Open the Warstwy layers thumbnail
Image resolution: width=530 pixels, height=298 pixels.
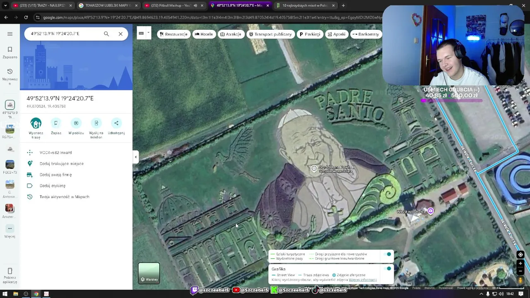pyautogui.click(x=149, y=273)
